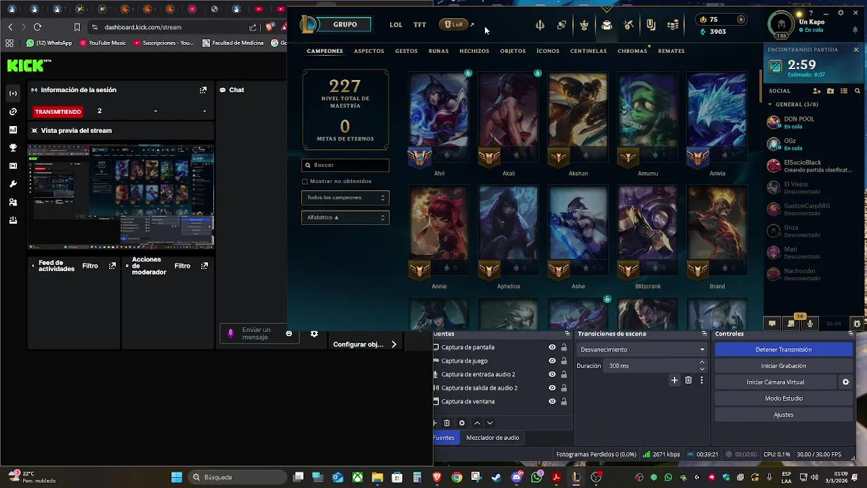Toggle the voice microphone icon in League bottom bar
The height and width of the screenshot is (488, 867).
tap(809, 324)
